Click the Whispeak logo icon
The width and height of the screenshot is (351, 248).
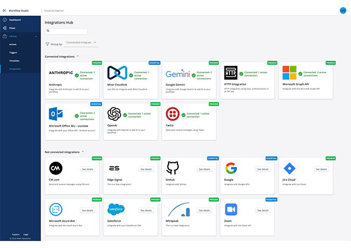click(x=179, y=209)
